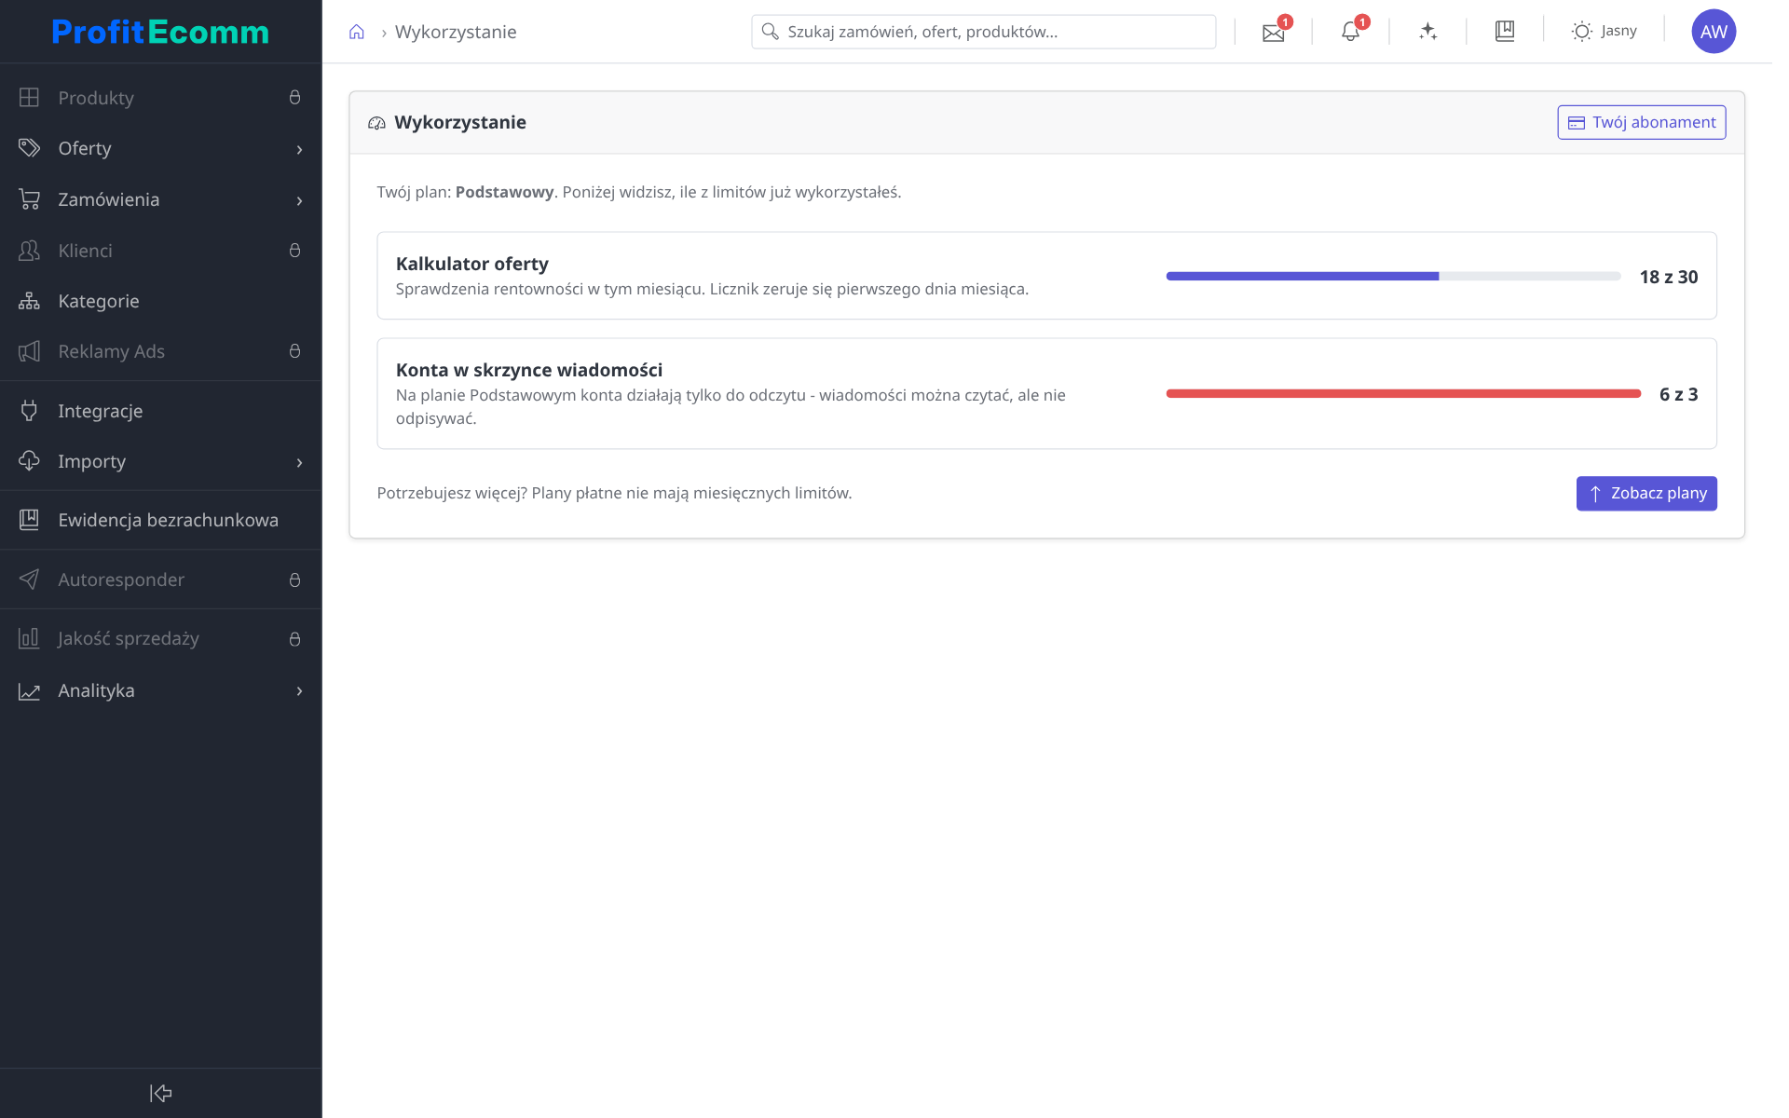Open Klienci in the sidebar
The width and height of the screenshot is (1789, 1118).
pyautogui.click(x=160, y=251)
